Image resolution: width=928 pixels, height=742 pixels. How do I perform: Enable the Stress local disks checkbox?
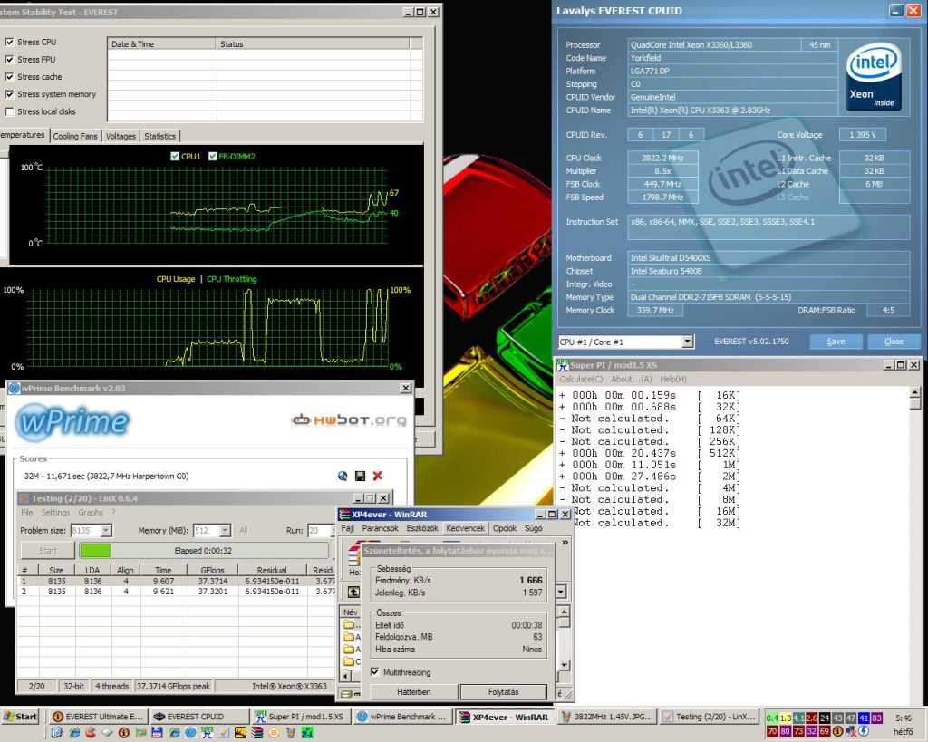click(x=9, y=111)
